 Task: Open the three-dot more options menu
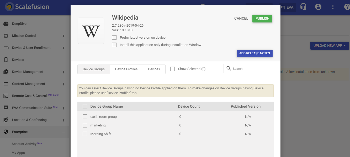[333, 7]
